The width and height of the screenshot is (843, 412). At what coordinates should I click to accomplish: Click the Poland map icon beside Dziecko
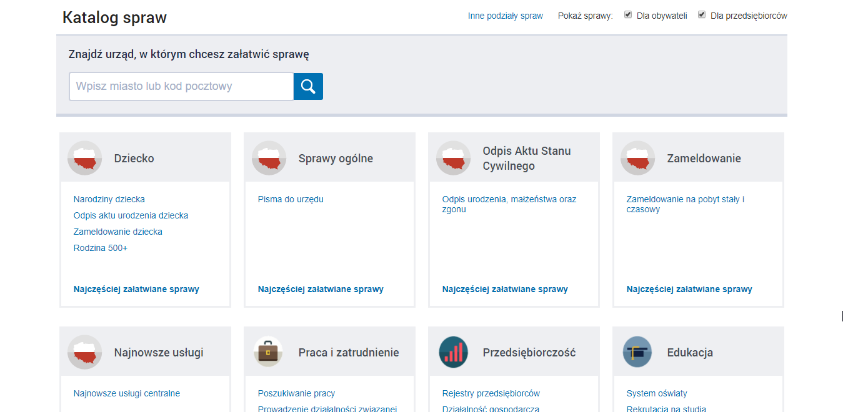click(84, 159)
